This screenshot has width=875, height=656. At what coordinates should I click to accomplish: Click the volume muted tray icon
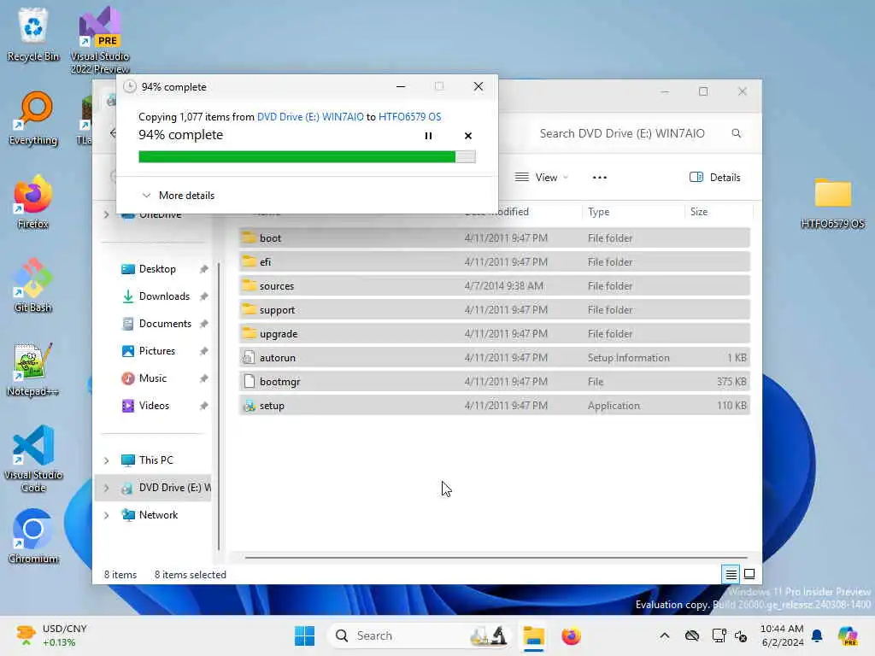[741, 635]
